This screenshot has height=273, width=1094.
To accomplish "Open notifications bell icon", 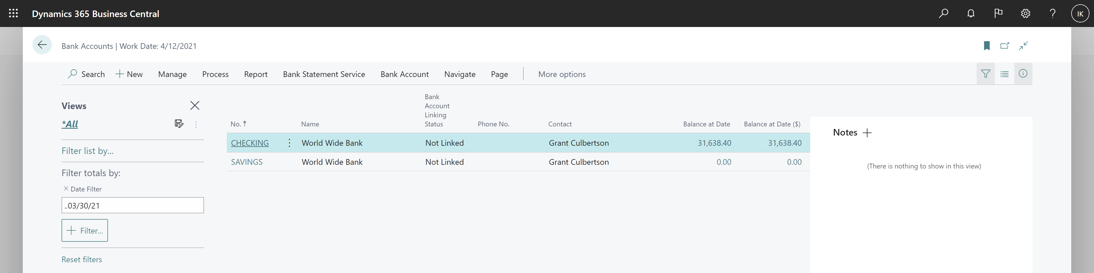I will coord(970,14).
